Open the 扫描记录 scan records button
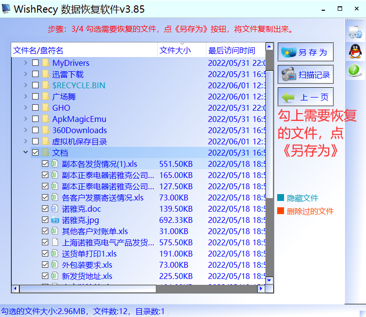This screenshot has height=317, width=366. (305, 75)
